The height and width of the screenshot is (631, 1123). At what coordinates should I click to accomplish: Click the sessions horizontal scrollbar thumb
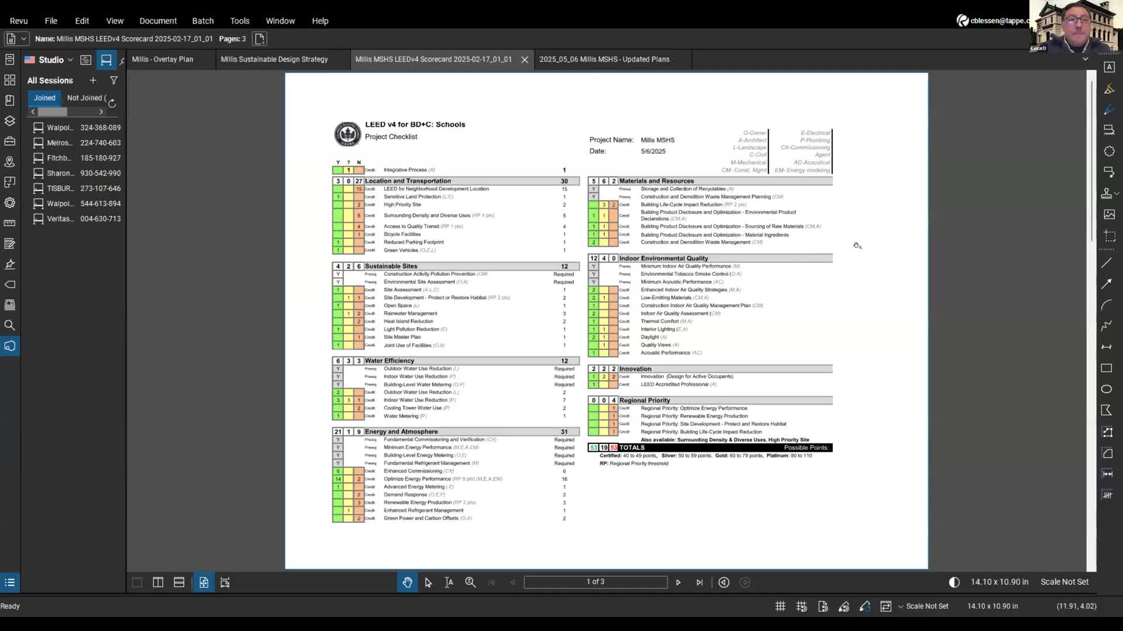click(x=53, y=112)
